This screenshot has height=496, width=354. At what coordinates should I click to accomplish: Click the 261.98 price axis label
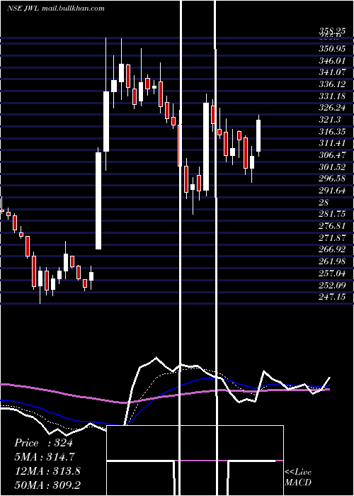332,261
